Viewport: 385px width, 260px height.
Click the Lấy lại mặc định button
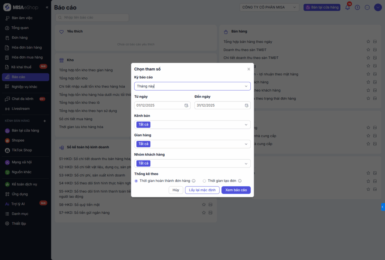point(202,190)
